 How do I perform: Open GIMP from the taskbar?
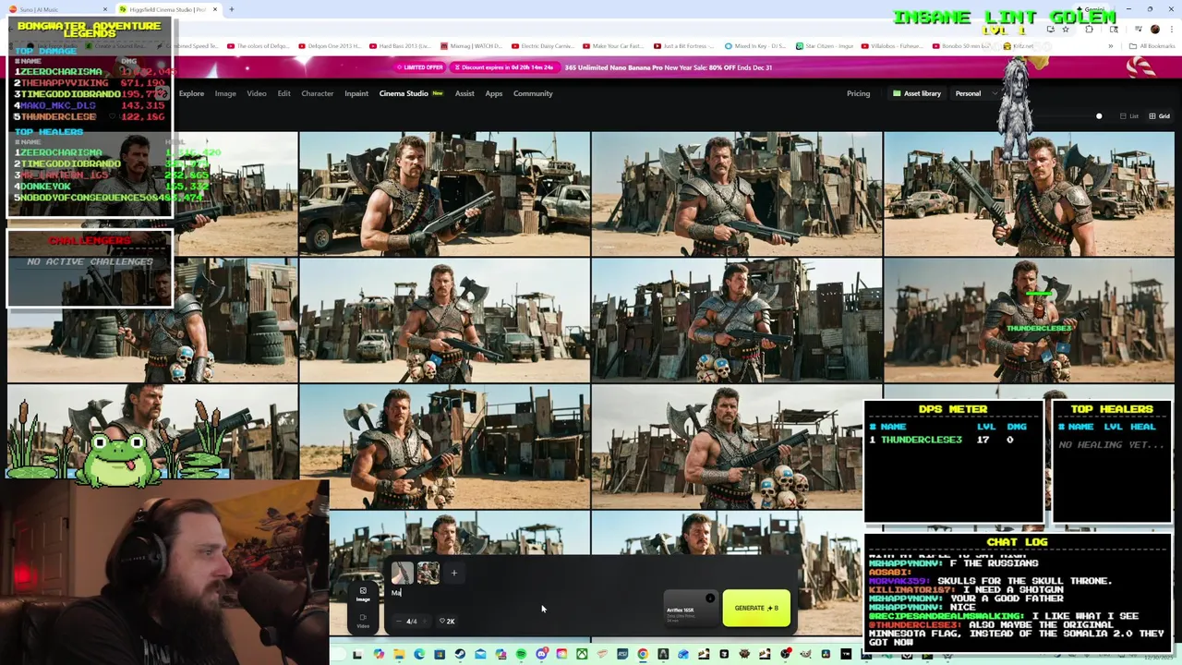[805, 654]
